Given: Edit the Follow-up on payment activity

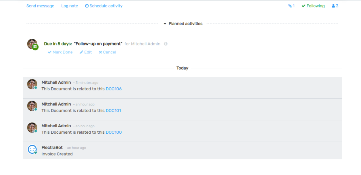Looking at the screenshot, I should (x=86, y=52).
